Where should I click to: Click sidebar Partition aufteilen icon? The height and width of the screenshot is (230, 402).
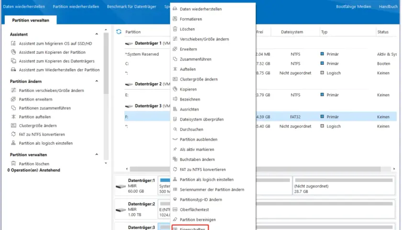13,116
